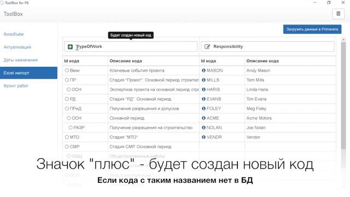
Task: Click the edit icon beside Responsibility
Action: pos(207,47)
